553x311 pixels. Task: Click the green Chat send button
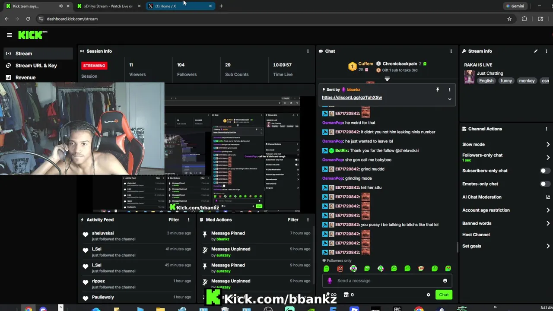[444, 295]
